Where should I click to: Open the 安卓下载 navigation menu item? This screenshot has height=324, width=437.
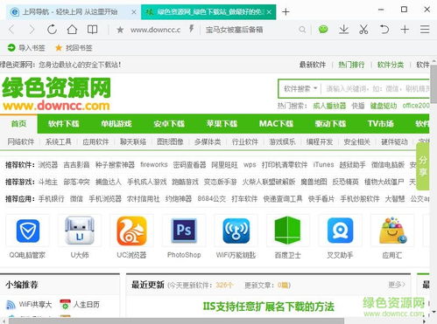click(169, 124)
